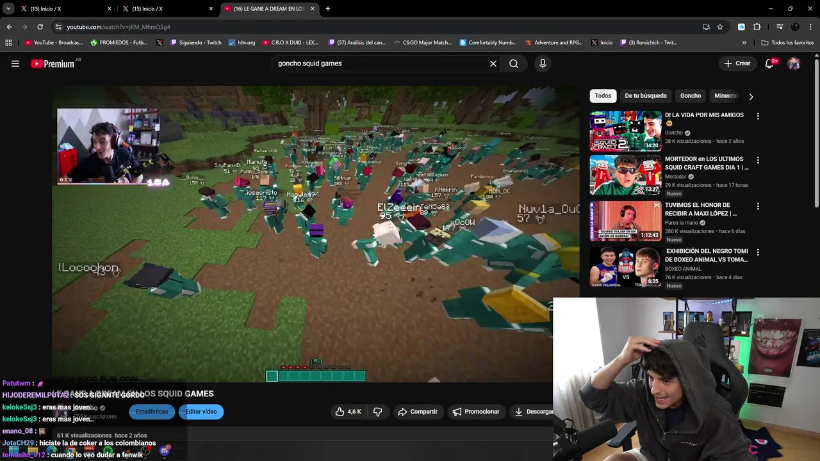Click the install/cast icon in address bar
The image size is (820, 461).
[706, 27]
